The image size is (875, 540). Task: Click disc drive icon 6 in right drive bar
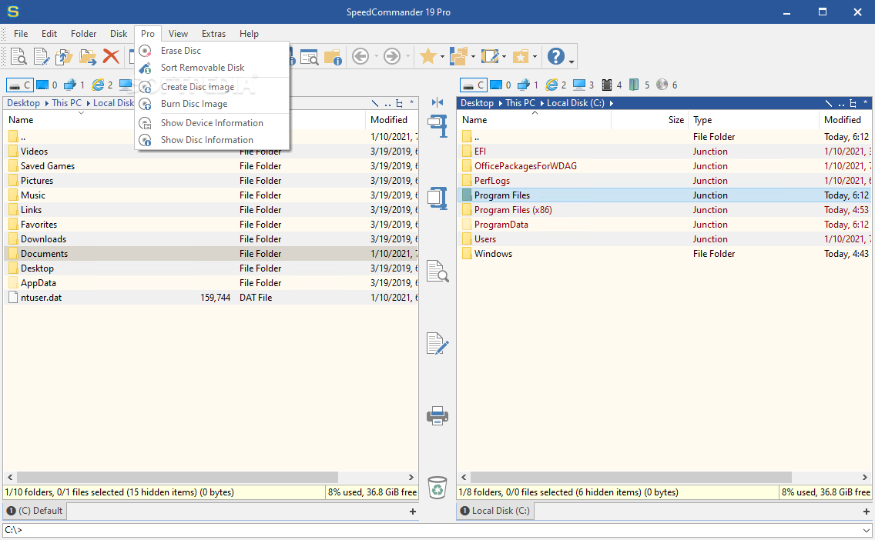pyautogui.click(x=667, y=85)
